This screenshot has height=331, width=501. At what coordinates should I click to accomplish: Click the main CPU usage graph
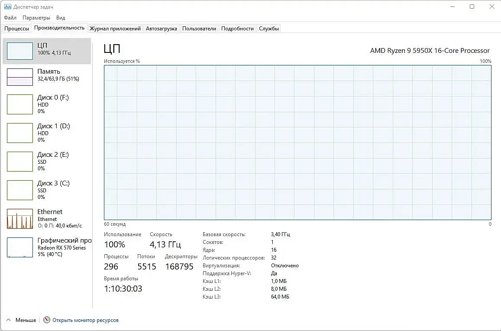(297, 143)
